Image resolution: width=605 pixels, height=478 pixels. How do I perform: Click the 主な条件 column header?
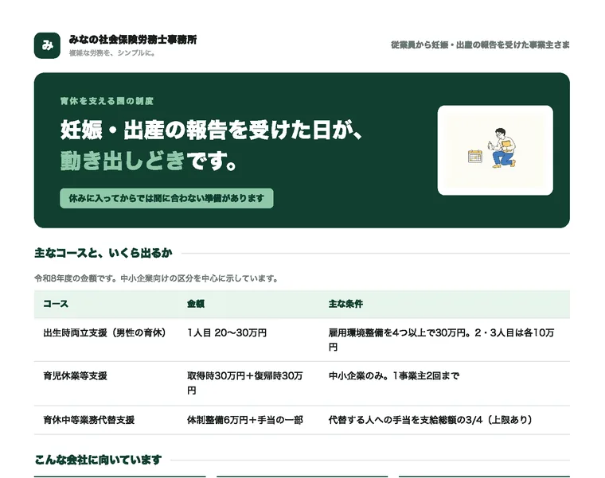[x=345, y=304]
